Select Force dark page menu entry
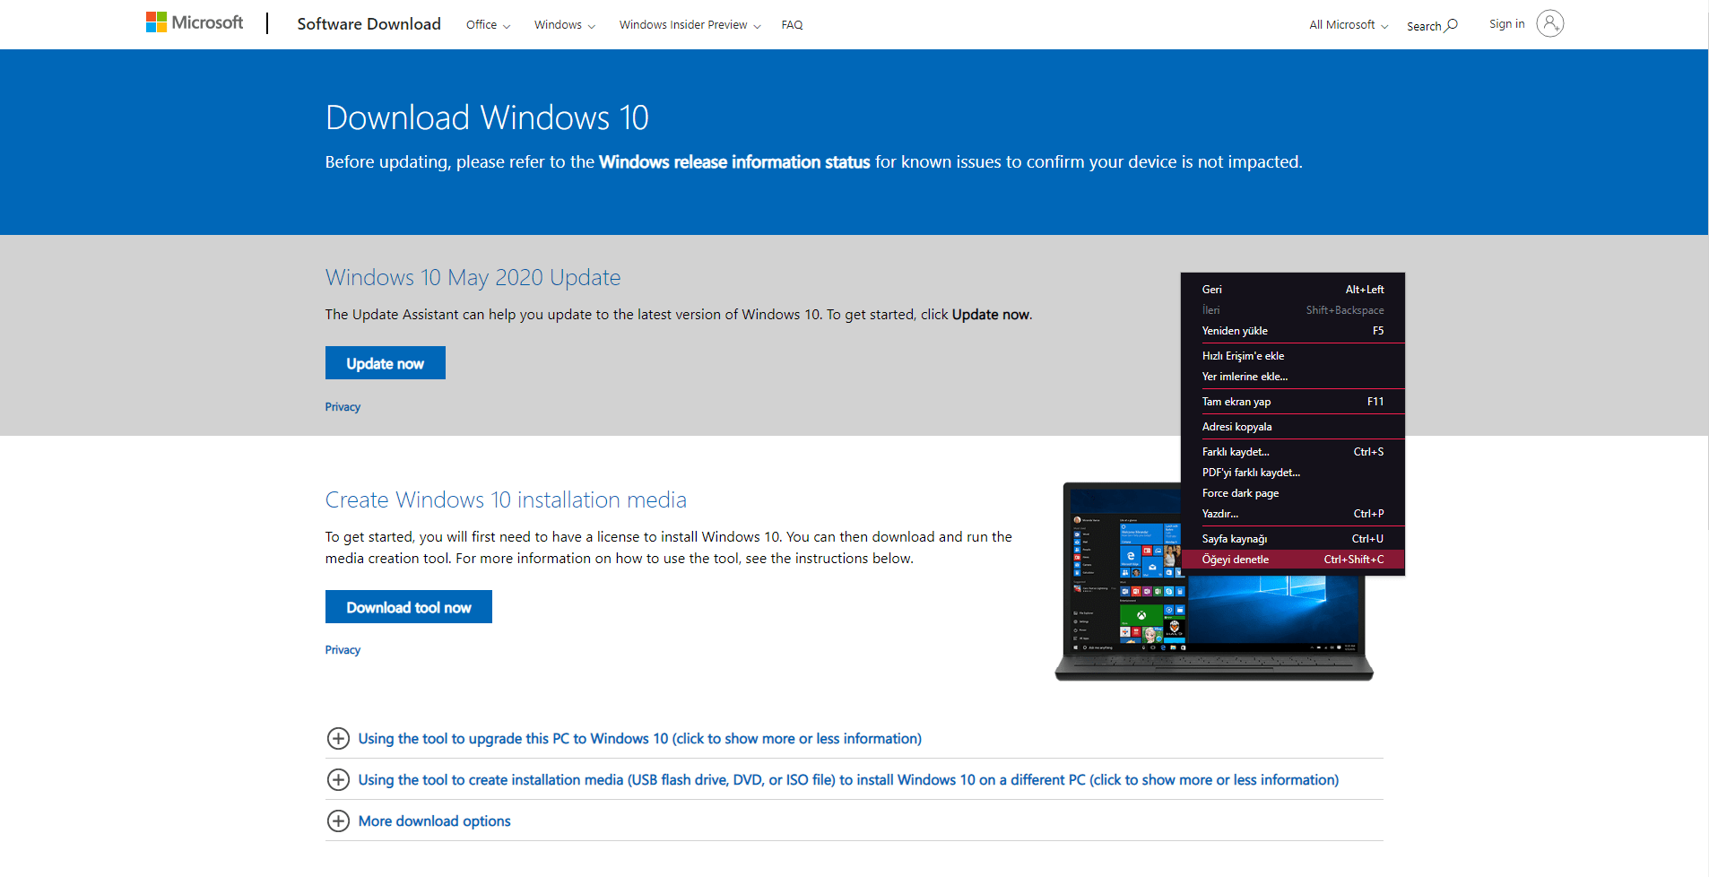 pyautogui.click(x=1293, y=493)
